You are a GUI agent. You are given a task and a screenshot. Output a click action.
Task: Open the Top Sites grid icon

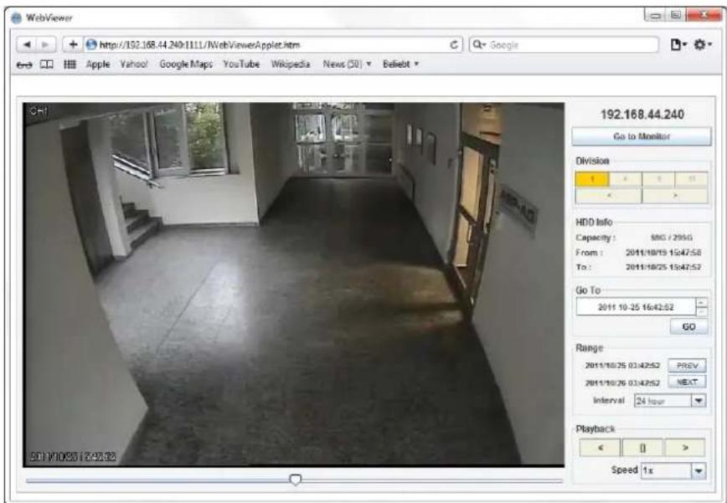point(70,64)
